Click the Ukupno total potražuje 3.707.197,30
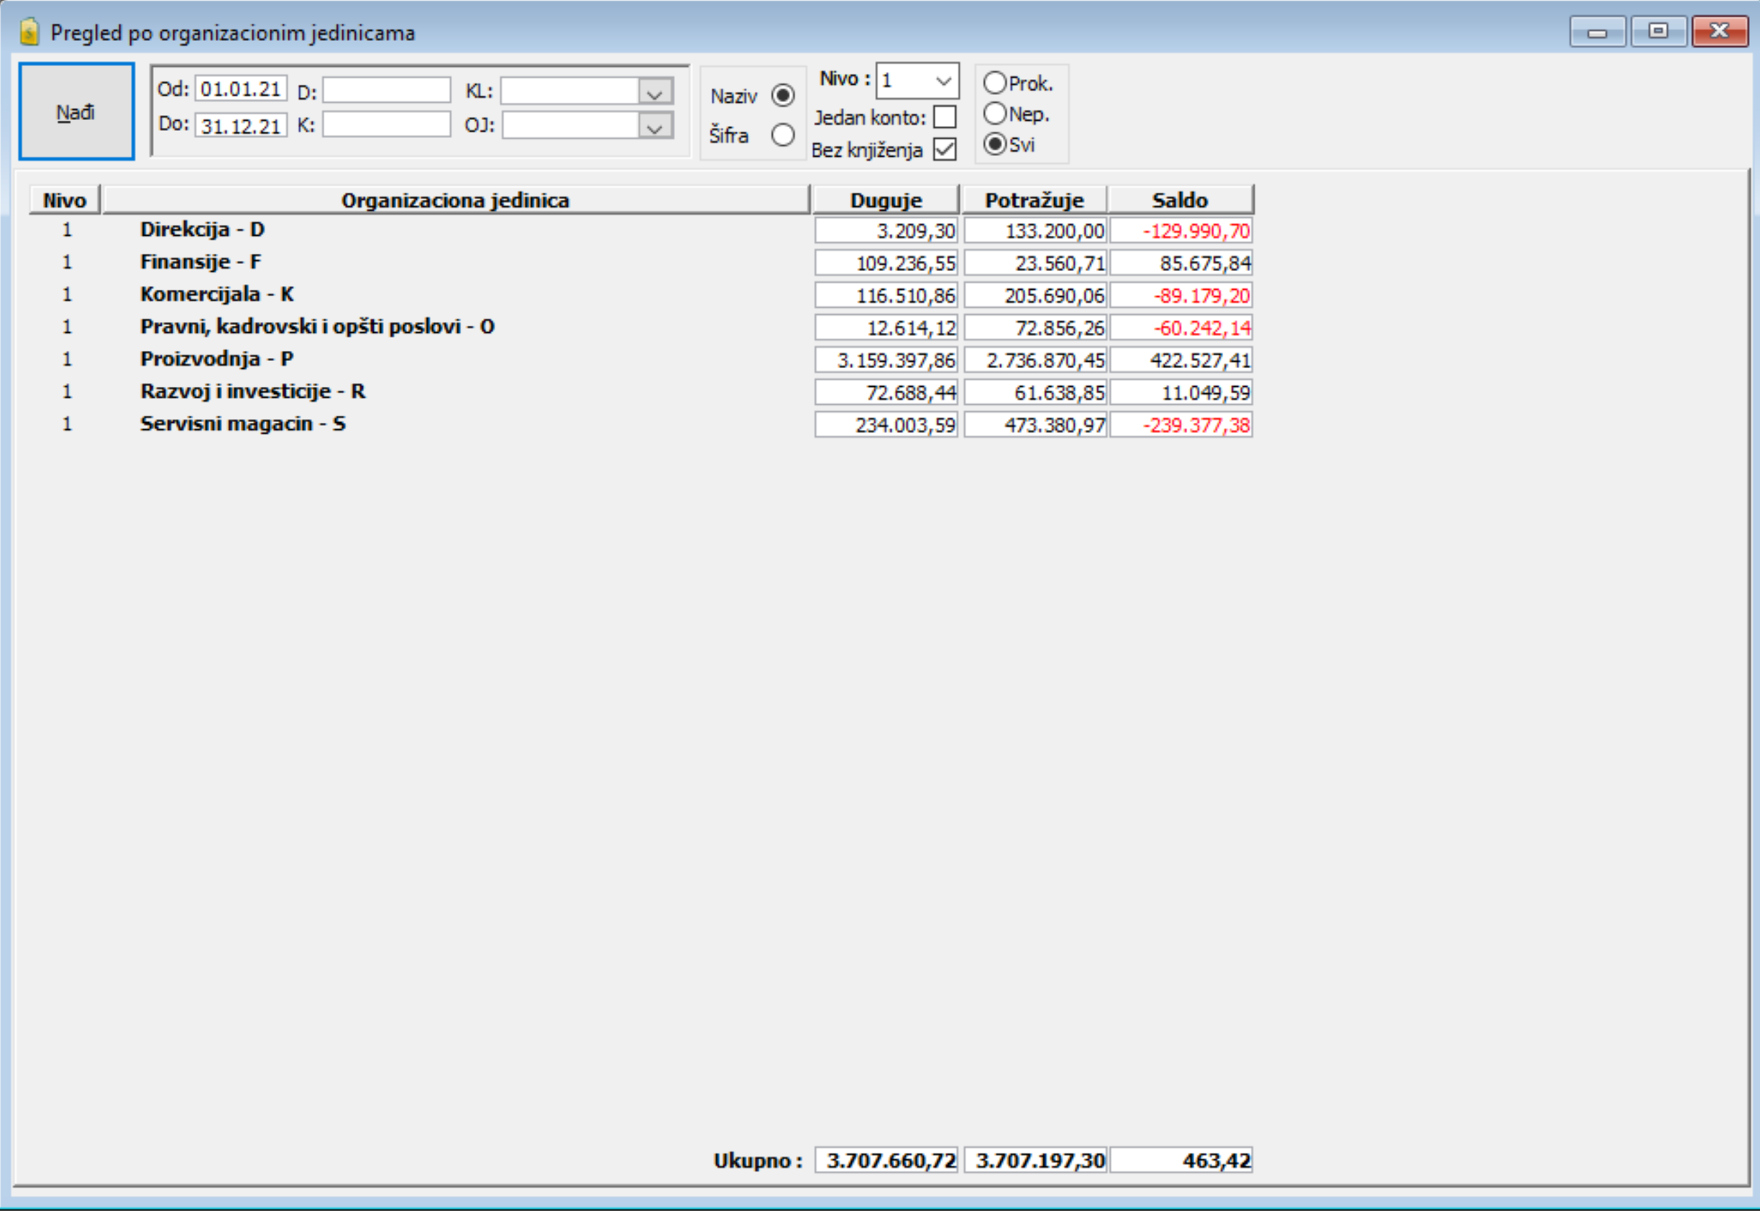 click(1035, 1160)
